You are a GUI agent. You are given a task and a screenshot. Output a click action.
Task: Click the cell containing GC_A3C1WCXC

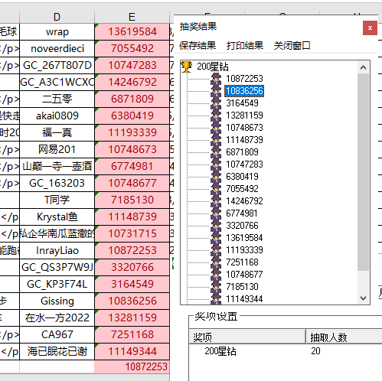[x=57, y=82]
